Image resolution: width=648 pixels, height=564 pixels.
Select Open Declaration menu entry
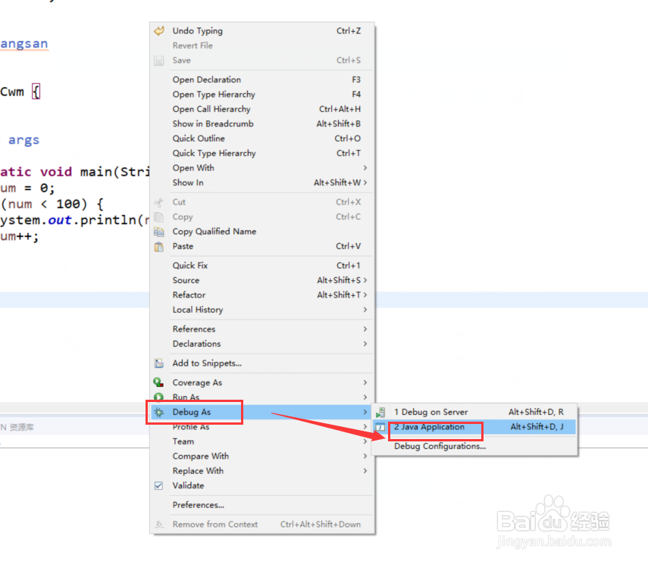coord(262,79)
